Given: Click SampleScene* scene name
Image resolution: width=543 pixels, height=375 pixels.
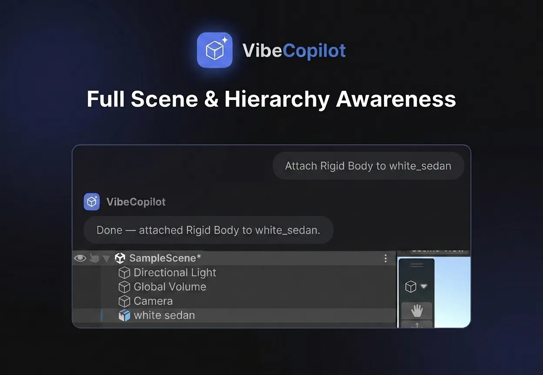Looking at the screenshot, I should [x=165, y=258].
